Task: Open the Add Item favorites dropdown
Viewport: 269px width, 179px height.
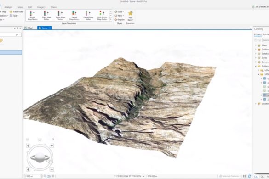Action: coord(131,16)
